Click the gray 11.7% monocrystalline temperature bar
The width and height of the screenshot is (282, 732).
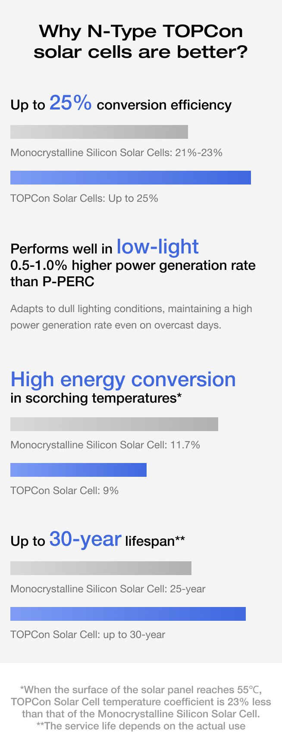(114, 424)
